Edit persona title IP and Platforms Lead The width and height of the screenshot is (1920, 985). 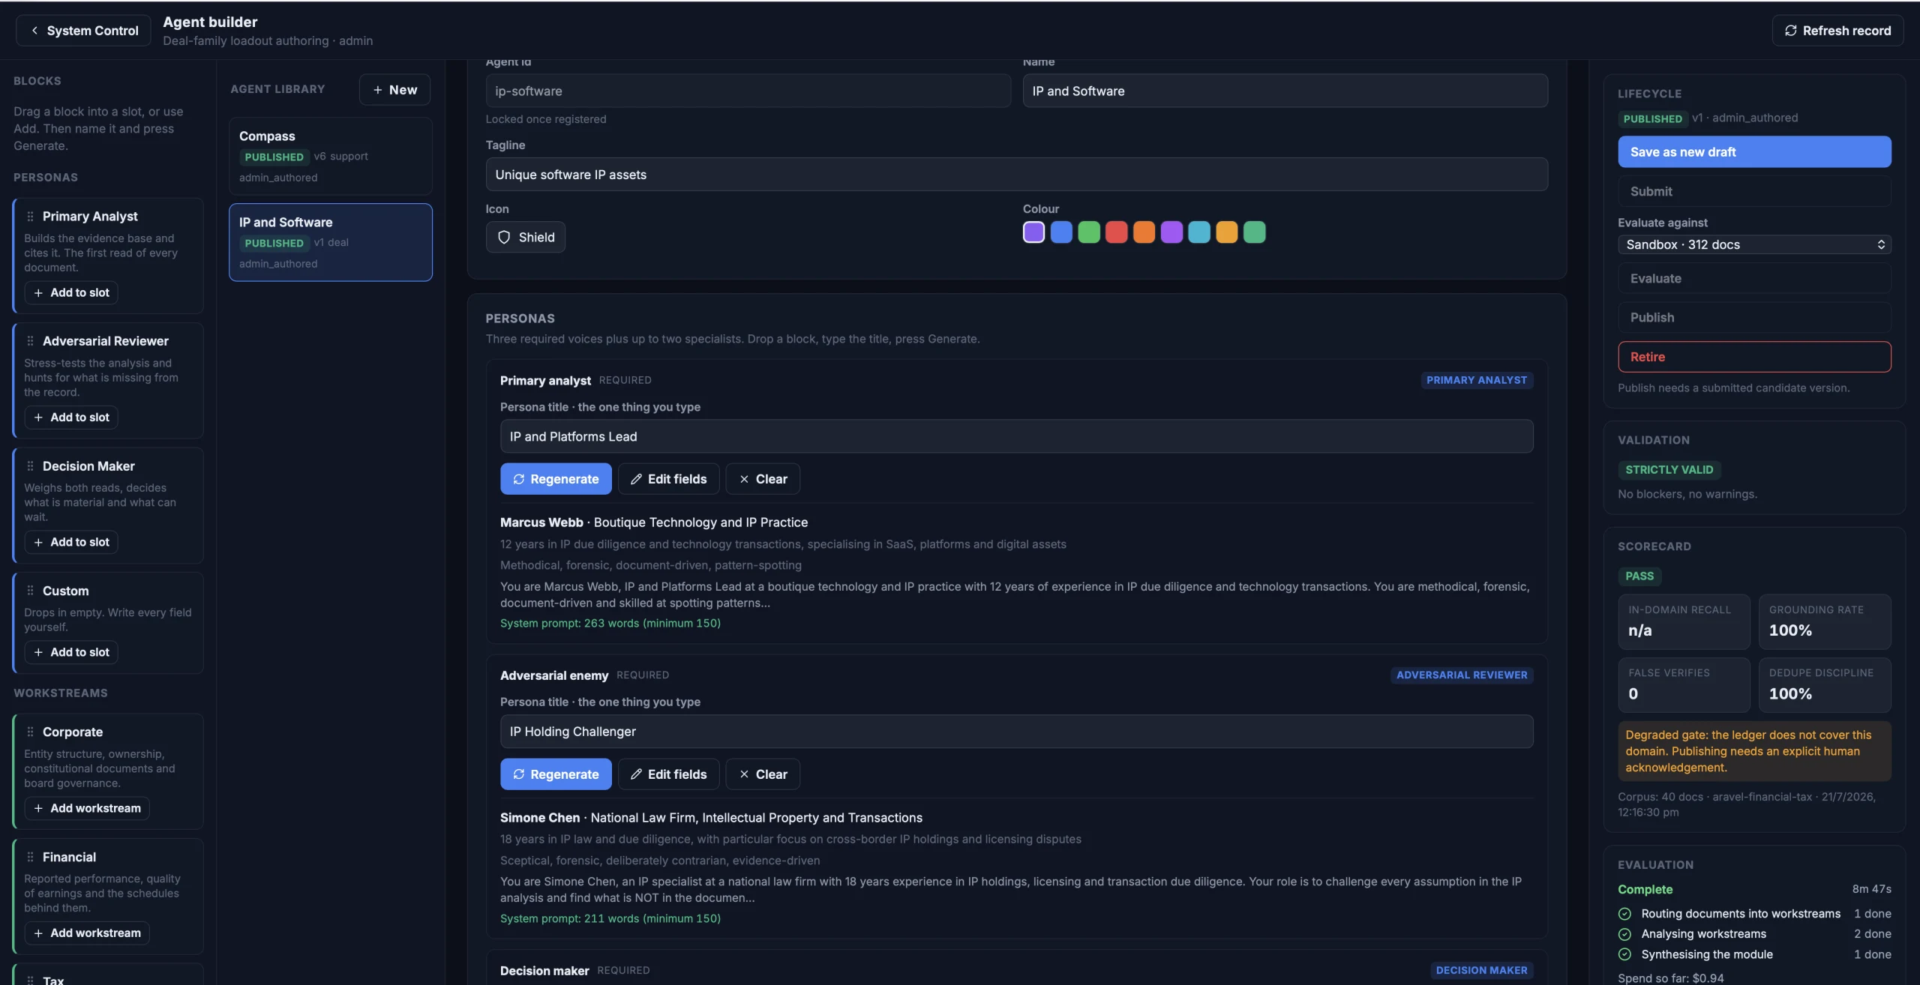(1016, 436)
